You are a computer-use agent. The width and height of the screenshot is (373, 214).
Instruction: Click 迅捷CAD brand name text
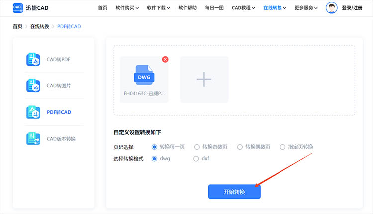point(37,8)
